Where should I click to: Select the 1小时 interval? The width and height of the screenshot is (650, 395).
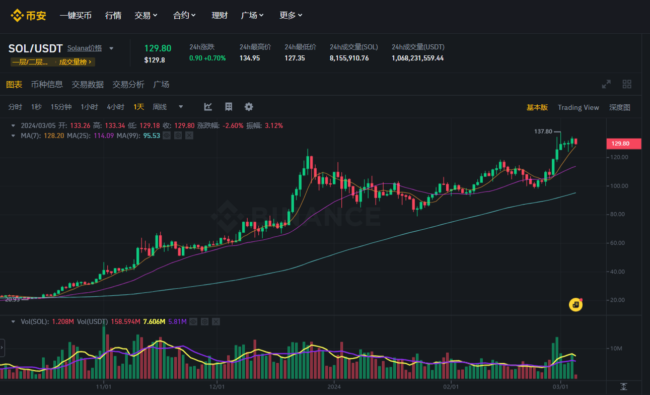click(x=89, y=107)
